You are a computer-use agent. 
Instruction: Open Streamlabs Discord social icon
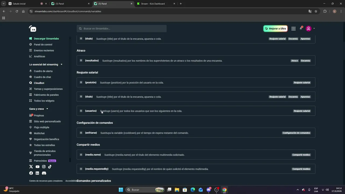point(44,173)
